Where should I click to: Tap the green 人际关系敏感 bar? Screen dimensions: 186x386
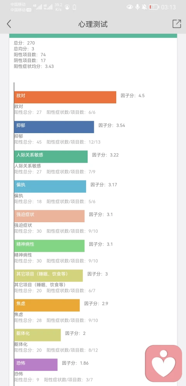pyautogui.click(x=51, y=156)
